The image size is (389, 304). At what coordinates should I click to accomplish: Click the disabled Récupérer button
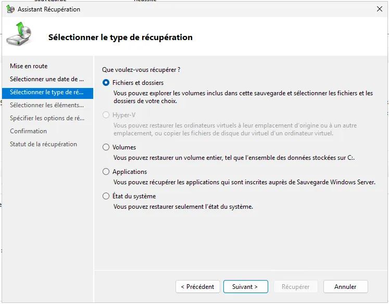coord(295,287)
